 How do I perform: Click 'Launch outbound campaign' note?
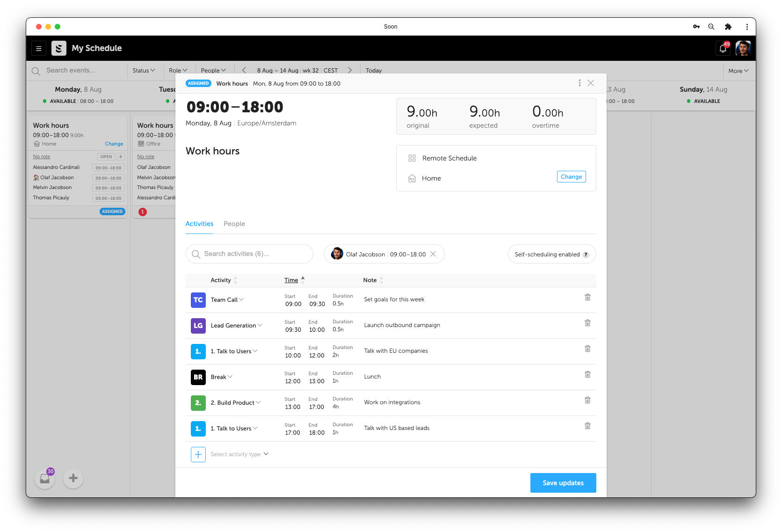tap(402, 325)
